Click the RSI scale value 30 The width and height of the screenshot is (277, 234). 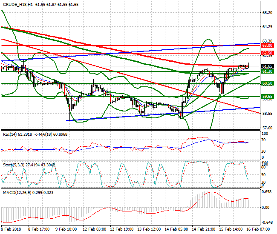(263, 151)
